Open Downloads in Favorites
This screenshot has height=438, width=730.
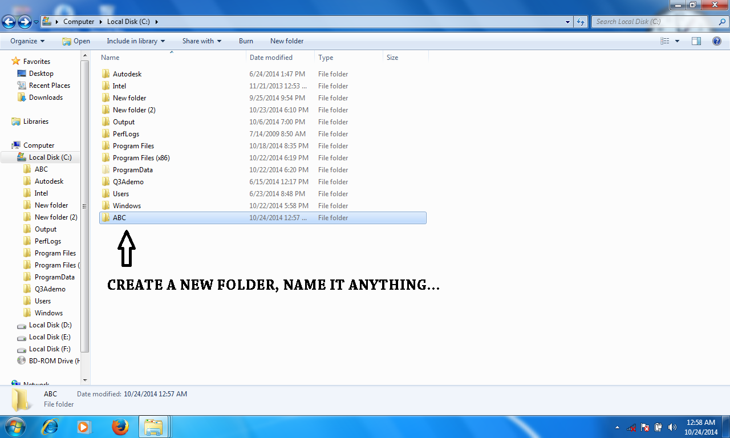[x=46, y=98]
